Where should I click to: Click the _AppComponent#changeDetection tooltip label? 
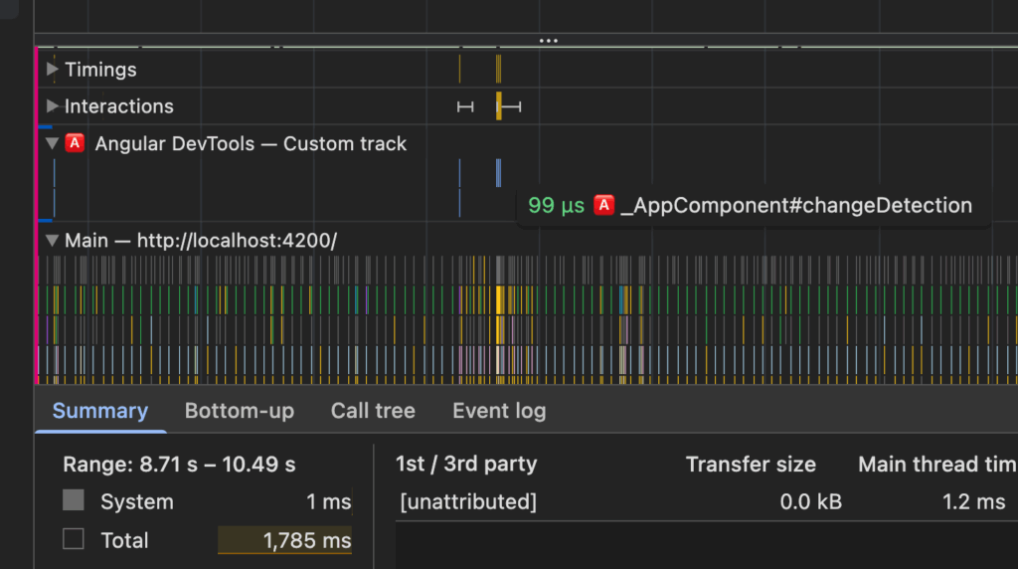[x=796, y=205]
